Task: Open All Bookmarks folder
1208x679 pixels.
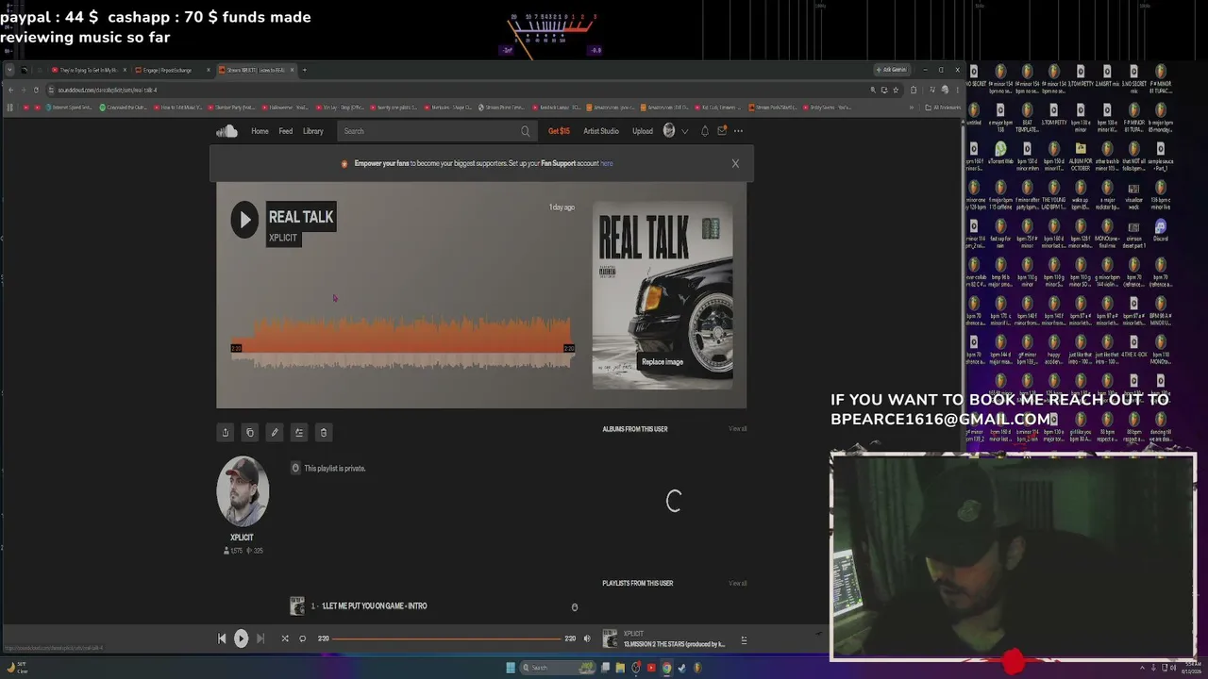Action: click(941, 108)
